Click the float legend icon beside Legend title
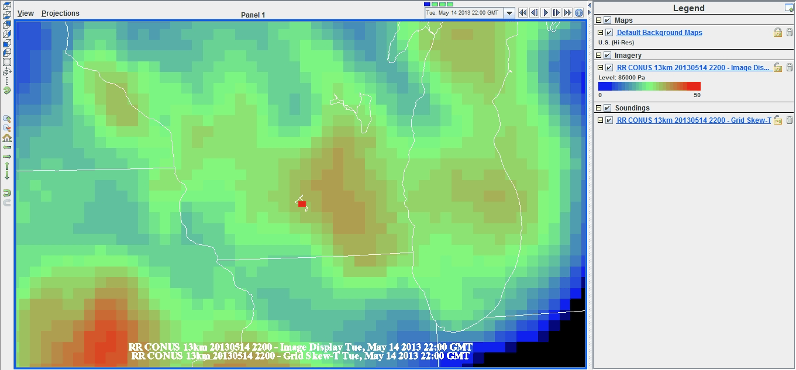Viewport: 796px width, 370px height. point(789,8)
